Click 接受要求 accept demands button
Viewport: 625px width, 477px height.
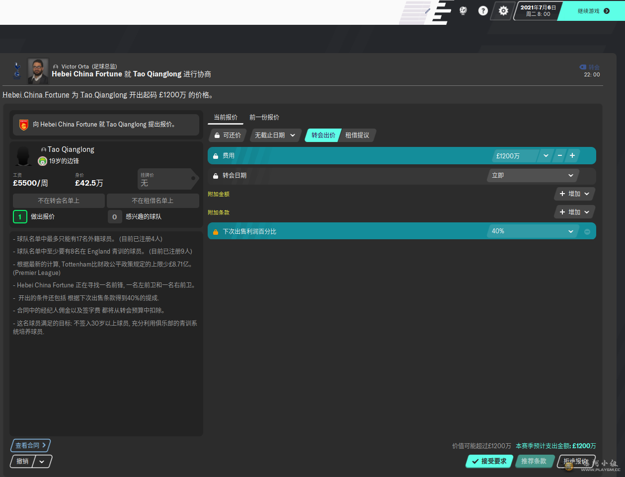(489, 461)
